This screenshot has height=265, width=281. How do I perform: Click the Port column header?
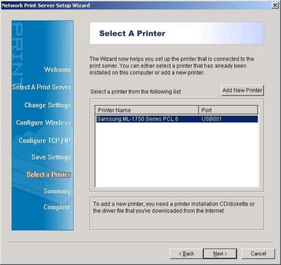click(228, 110)
